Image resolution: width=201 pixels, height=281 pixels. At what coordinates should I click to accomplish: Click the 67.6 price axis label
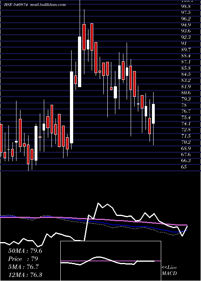point(186,155)
